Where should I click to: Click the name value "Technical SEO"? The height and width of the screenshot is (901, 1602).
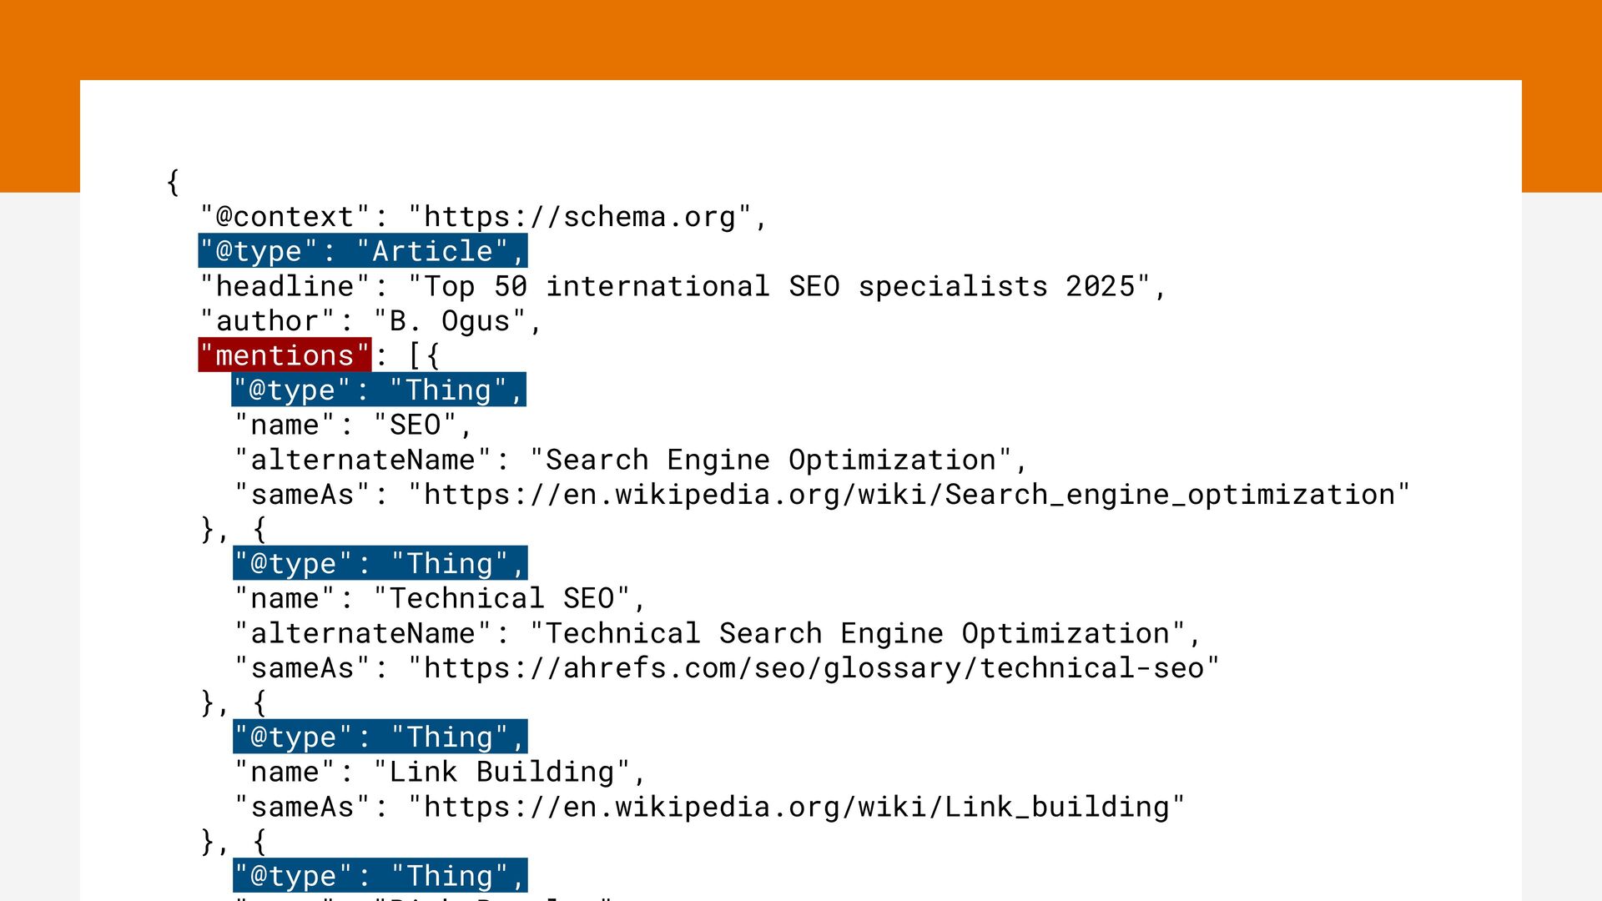coord(501,599)
